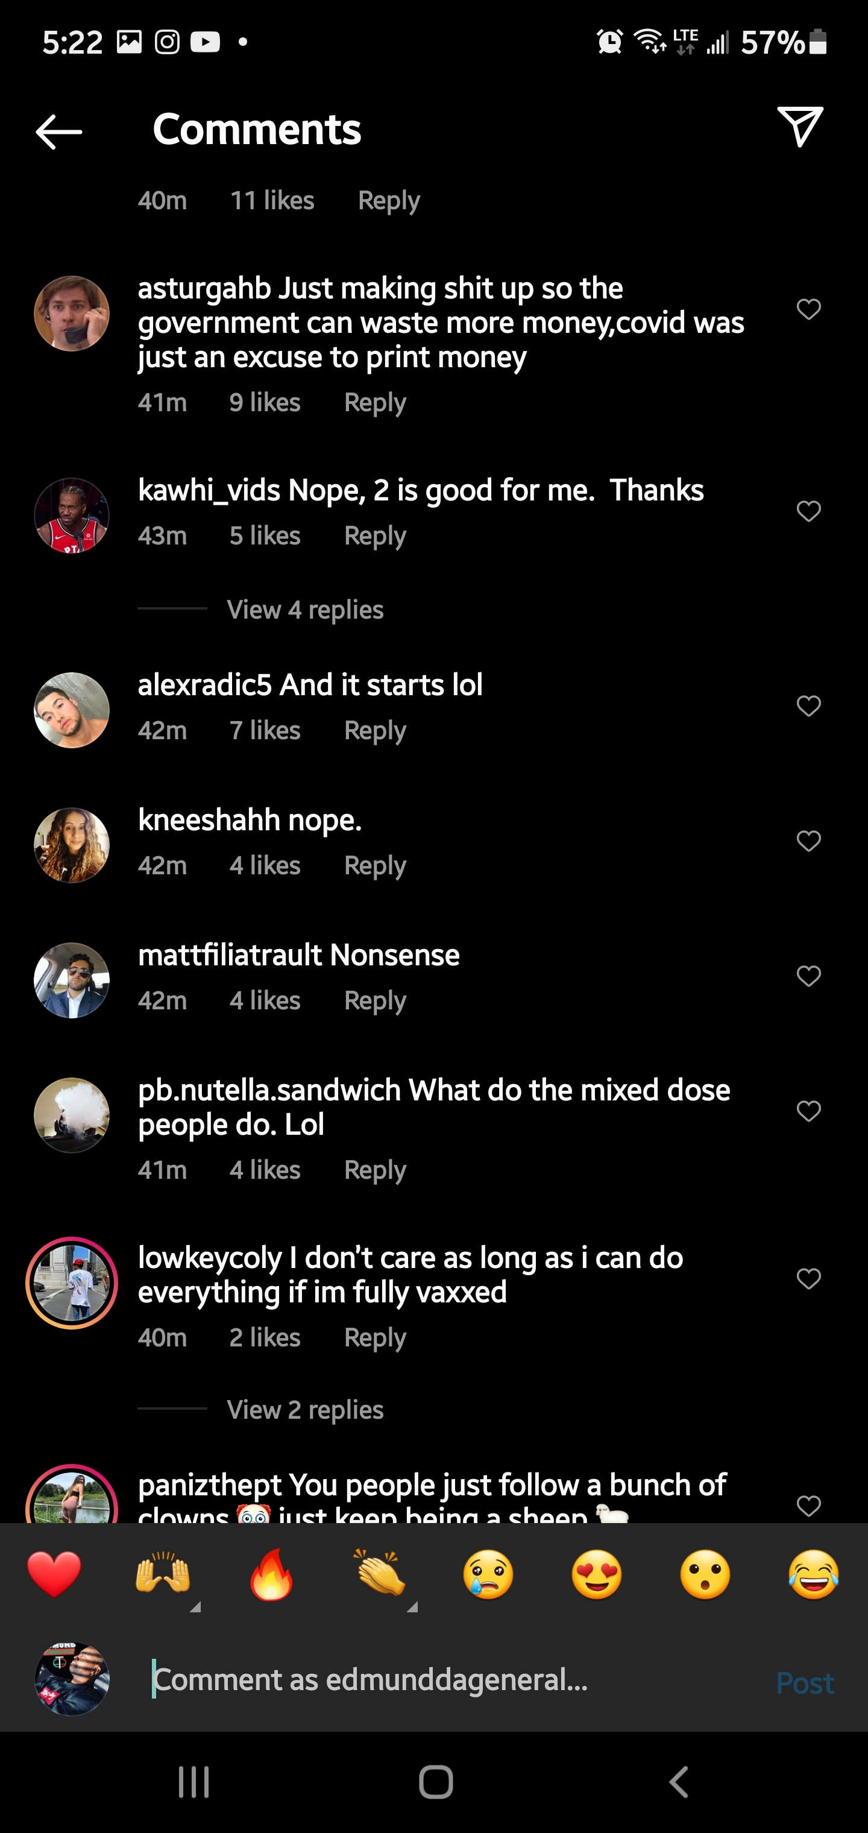Like asturgahb's comment with the heart
868x1833 pixels.
click(808, 309)
